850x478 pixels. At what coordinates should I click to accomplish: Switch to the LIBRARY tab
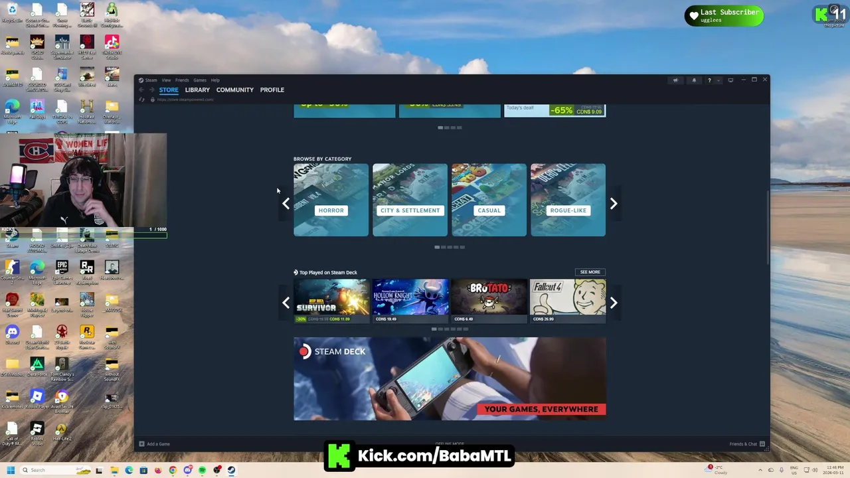(x=197, y=90)
